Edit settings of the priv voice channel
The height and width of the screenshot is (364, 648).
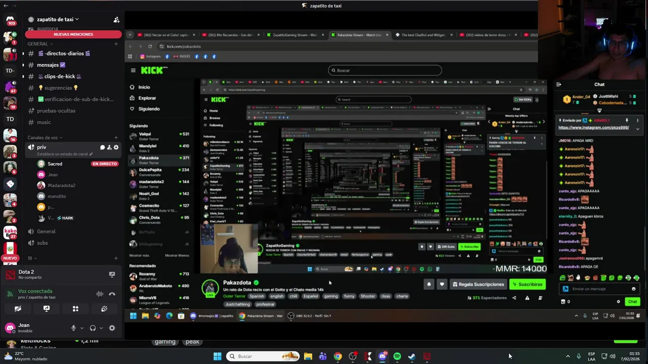(x=116, y=148)
